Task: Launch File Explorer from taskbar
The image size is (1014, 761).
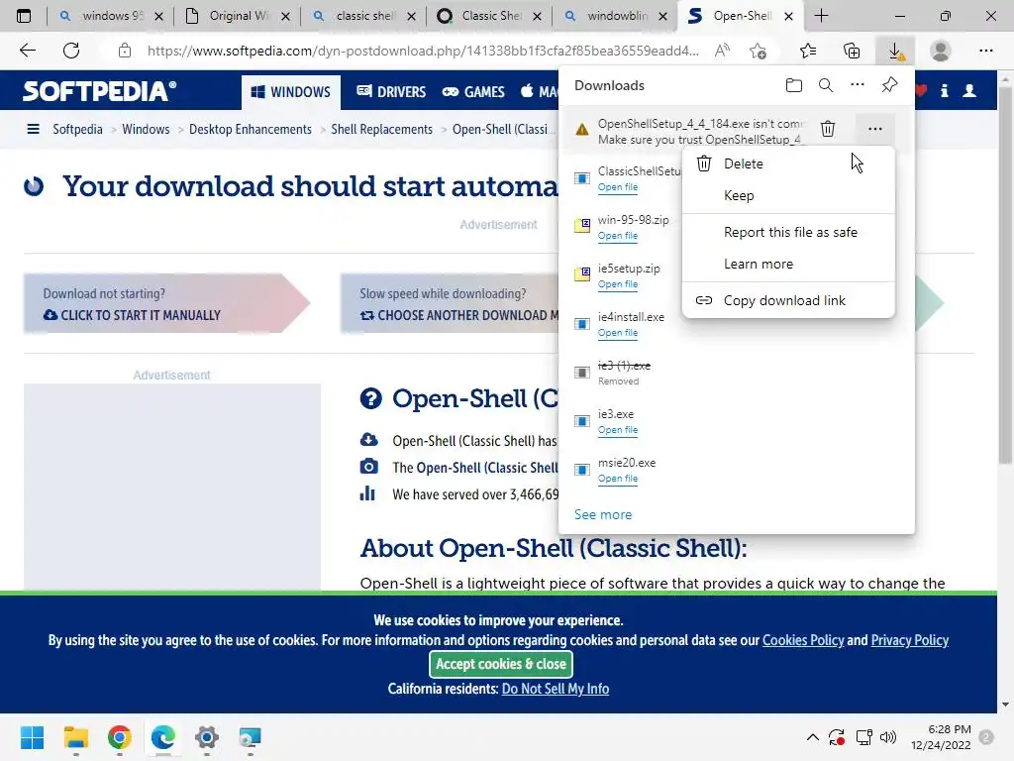Action: point(75,737)
